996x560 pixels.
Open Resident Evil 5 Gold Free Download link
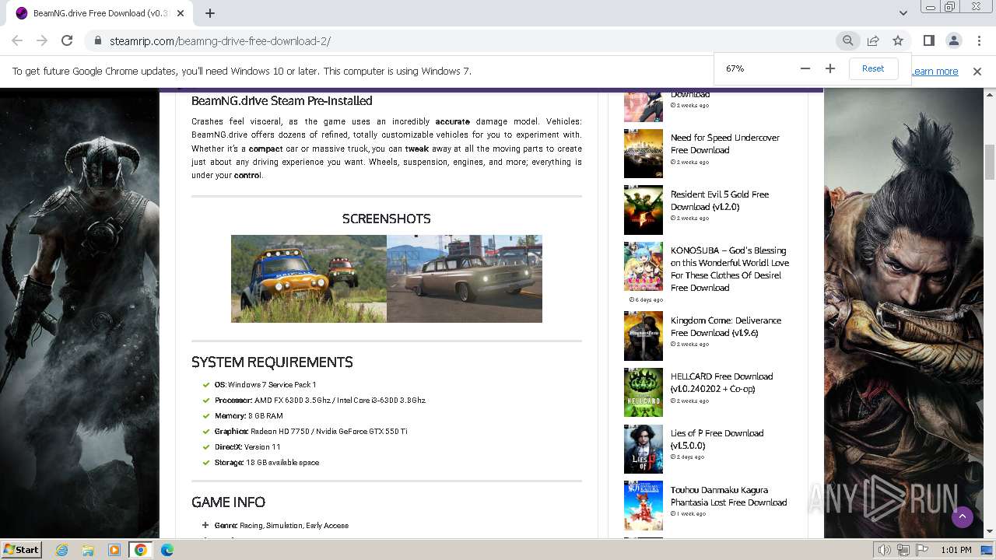(720, 201)
